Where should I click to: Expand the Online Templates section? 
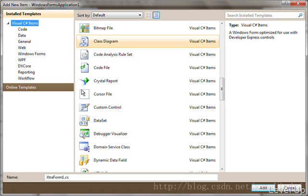pyautogui.click(x=38, y=87)
